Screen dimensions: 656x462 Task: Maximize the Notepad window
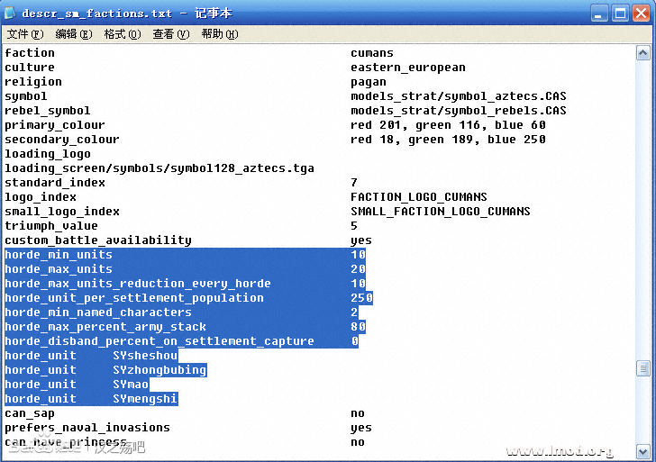coord(620,13)
